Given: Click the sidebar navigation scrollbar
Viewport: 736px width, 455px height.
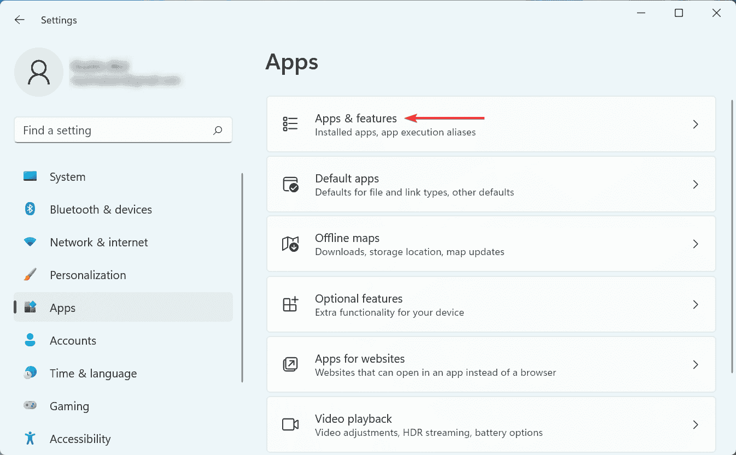Looking at the screenshot, I should (x=242, y=277).
